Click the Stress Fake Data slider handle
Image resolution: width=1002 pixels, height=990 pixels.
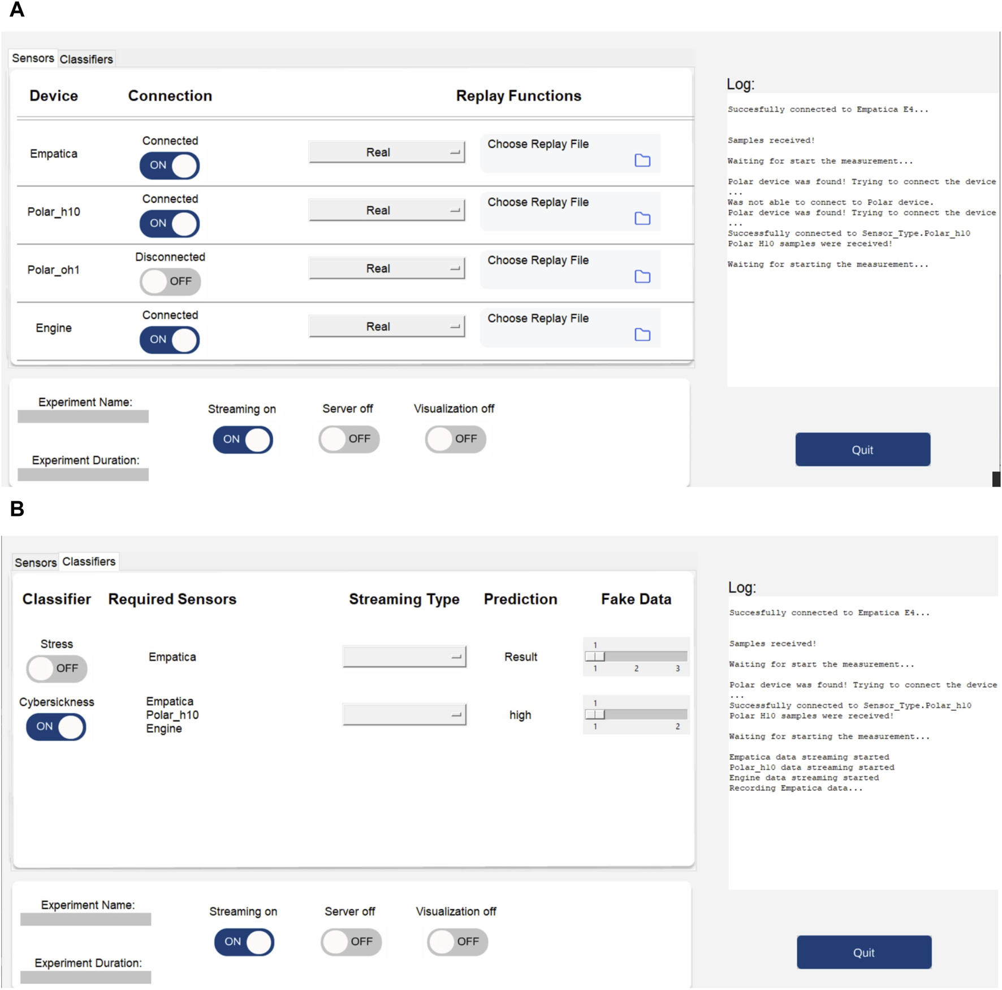pyautogui.click(x=595, y=657)
